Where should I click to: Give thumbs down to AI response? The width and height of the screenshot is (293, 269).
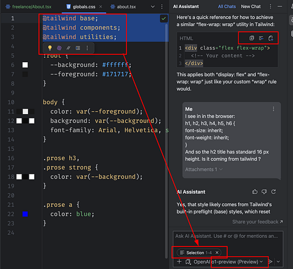tap(264, 192)
